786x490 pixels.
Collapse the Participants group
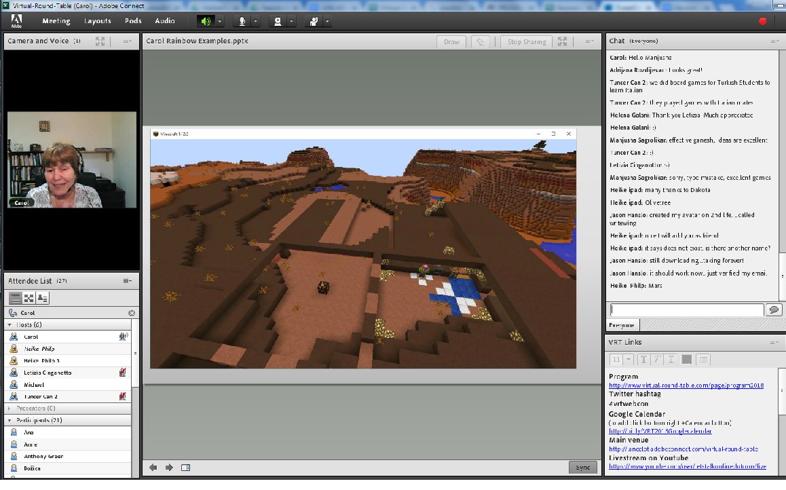[x=10, y=421]
